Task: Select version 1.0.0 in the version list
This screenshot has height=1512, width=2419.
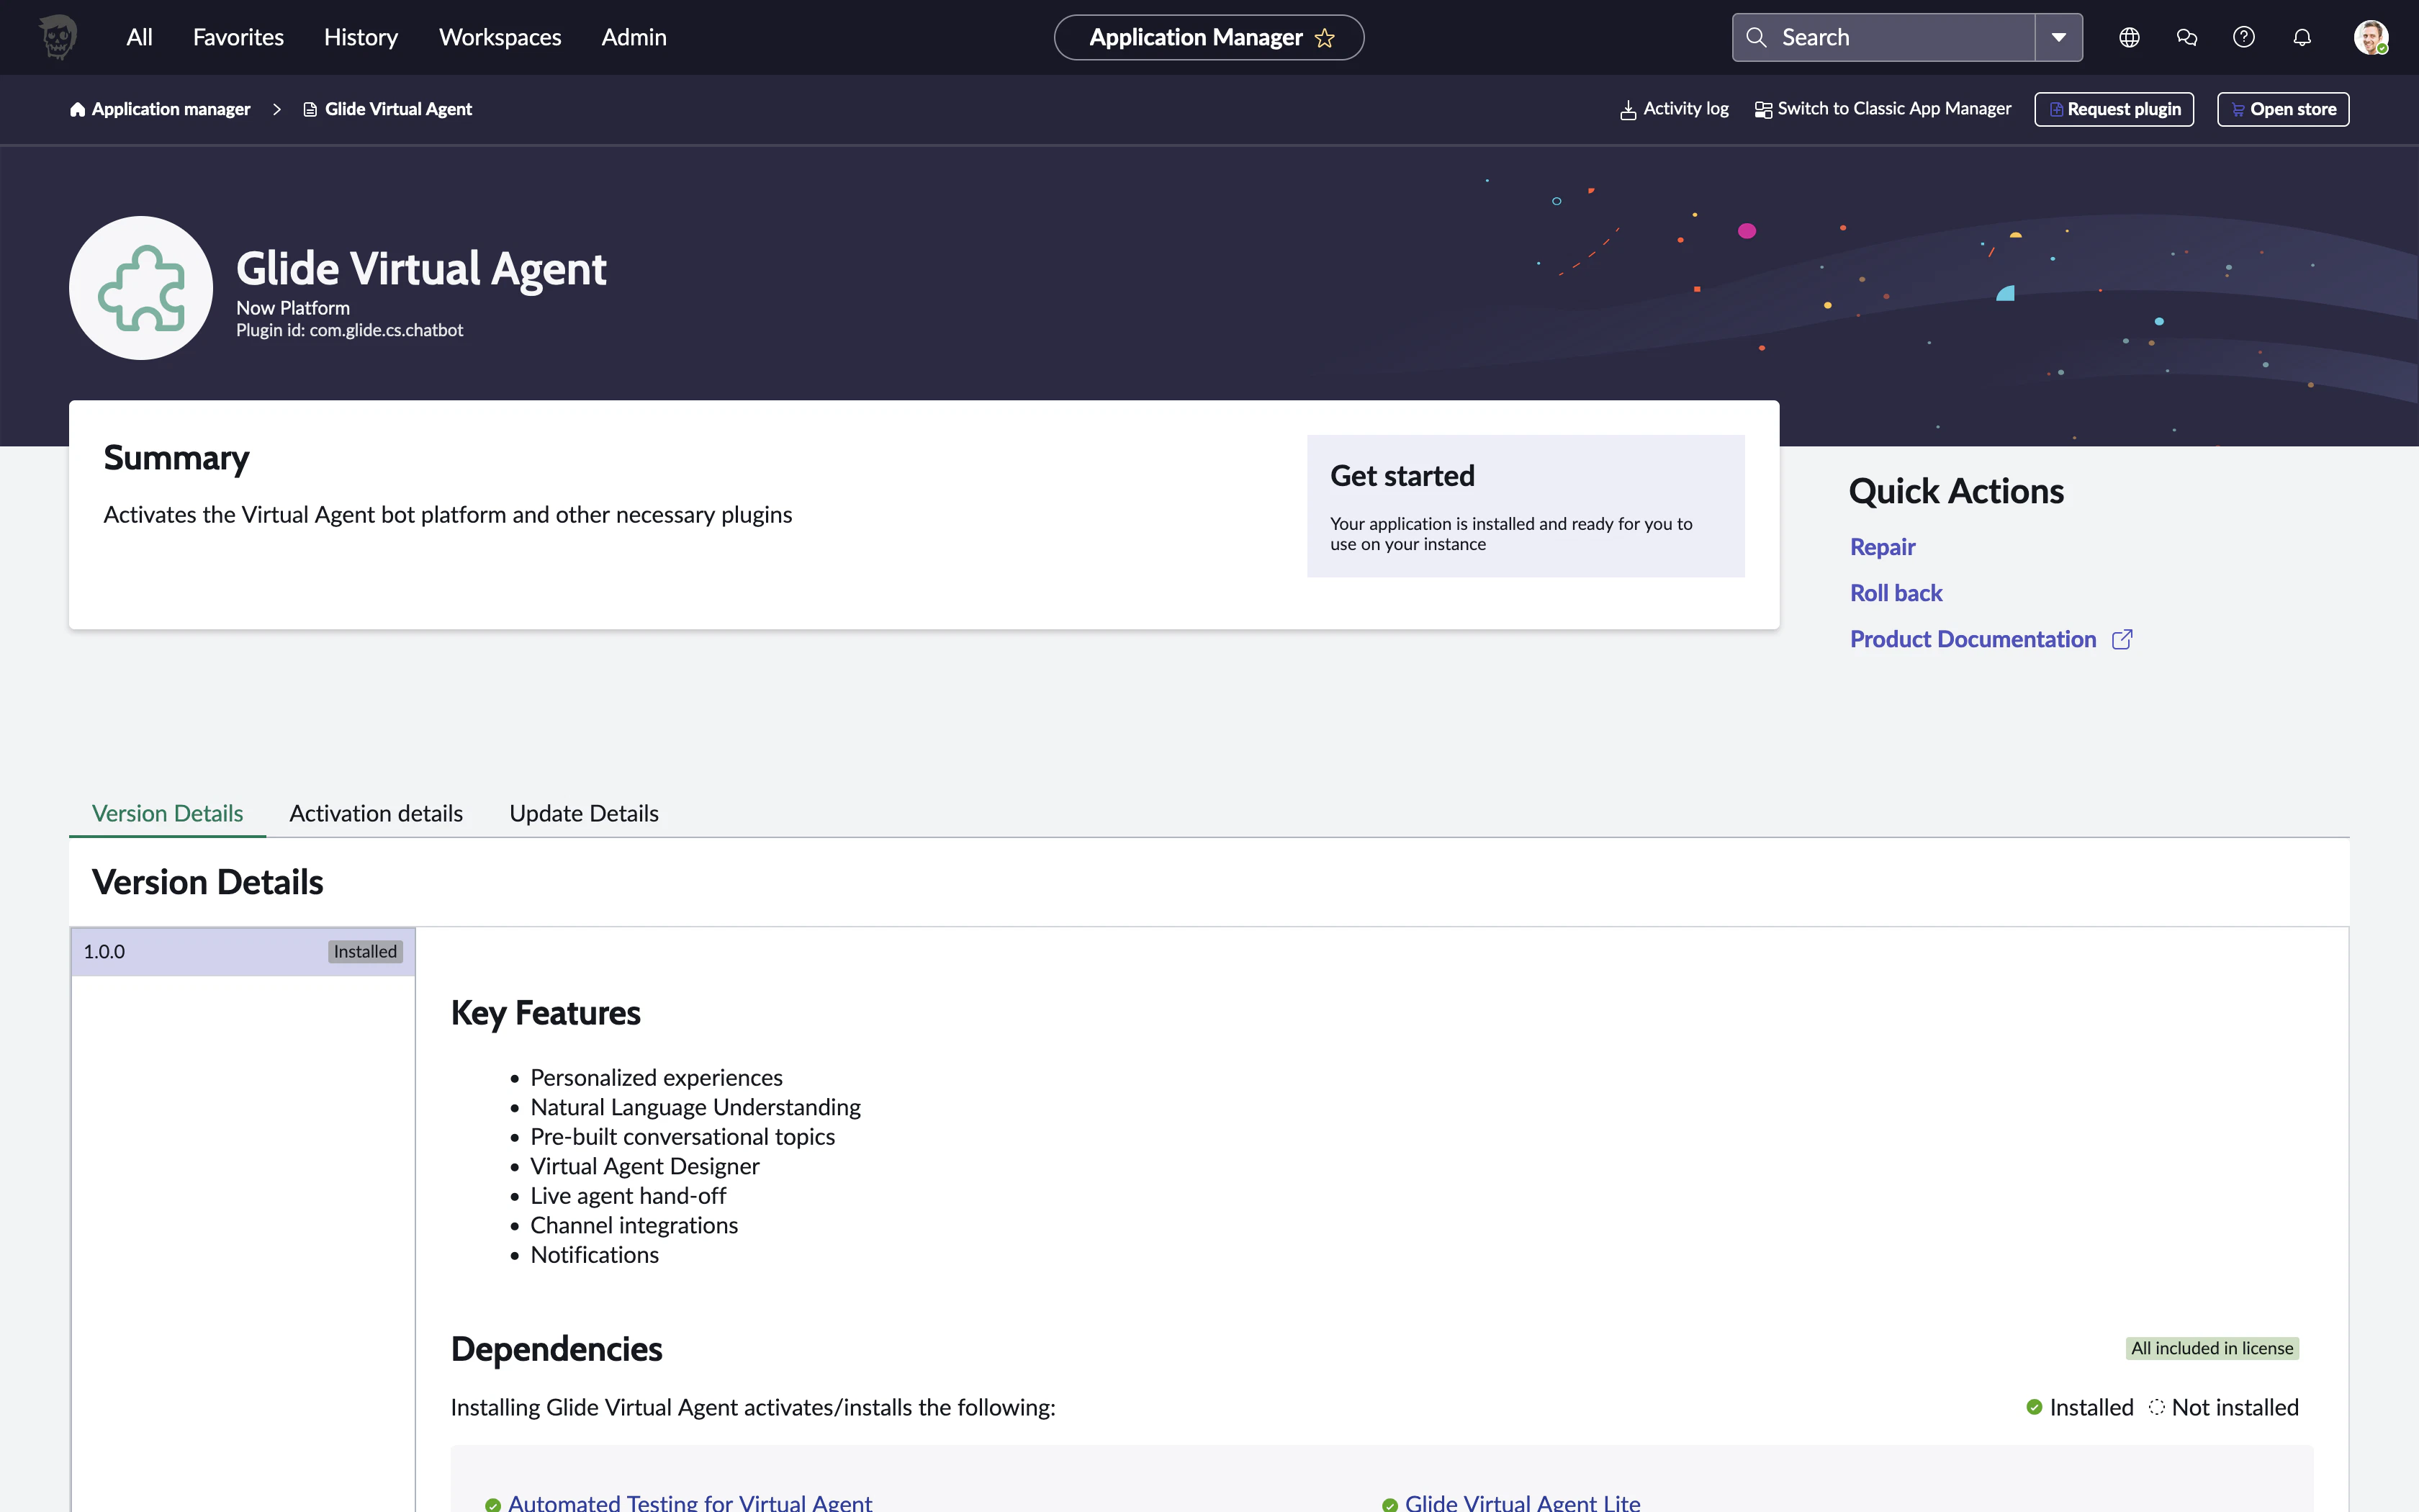Action: [x=243, y=951]
